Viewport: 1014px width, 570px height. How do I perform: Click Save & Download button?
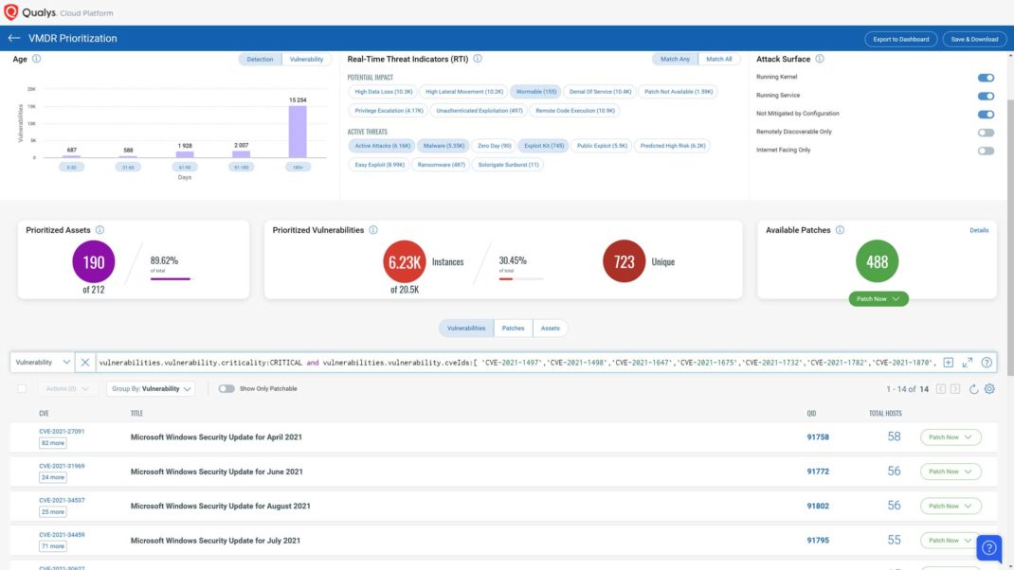pos(974,40)
